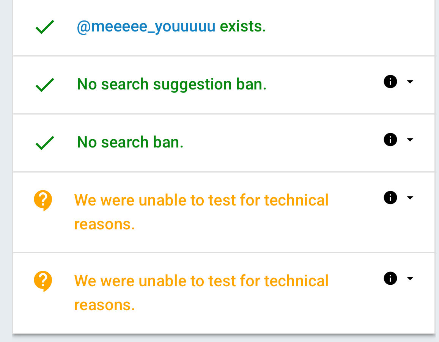Click the @meeeee_youuuuu profile link

point(146,27)
